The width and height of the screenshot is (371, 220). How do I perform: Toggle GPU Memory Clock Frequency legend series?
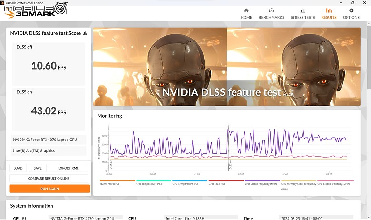pyautogui.click(x=299, y=185)
